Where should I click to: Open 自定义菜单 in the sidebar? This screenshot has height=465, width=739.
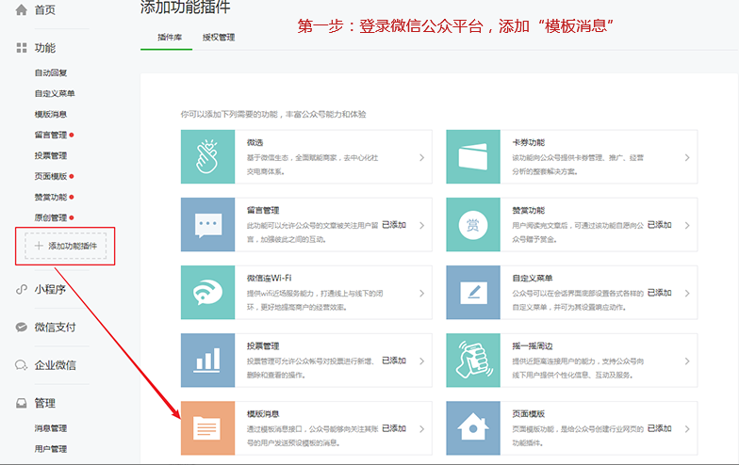(55, 94)
